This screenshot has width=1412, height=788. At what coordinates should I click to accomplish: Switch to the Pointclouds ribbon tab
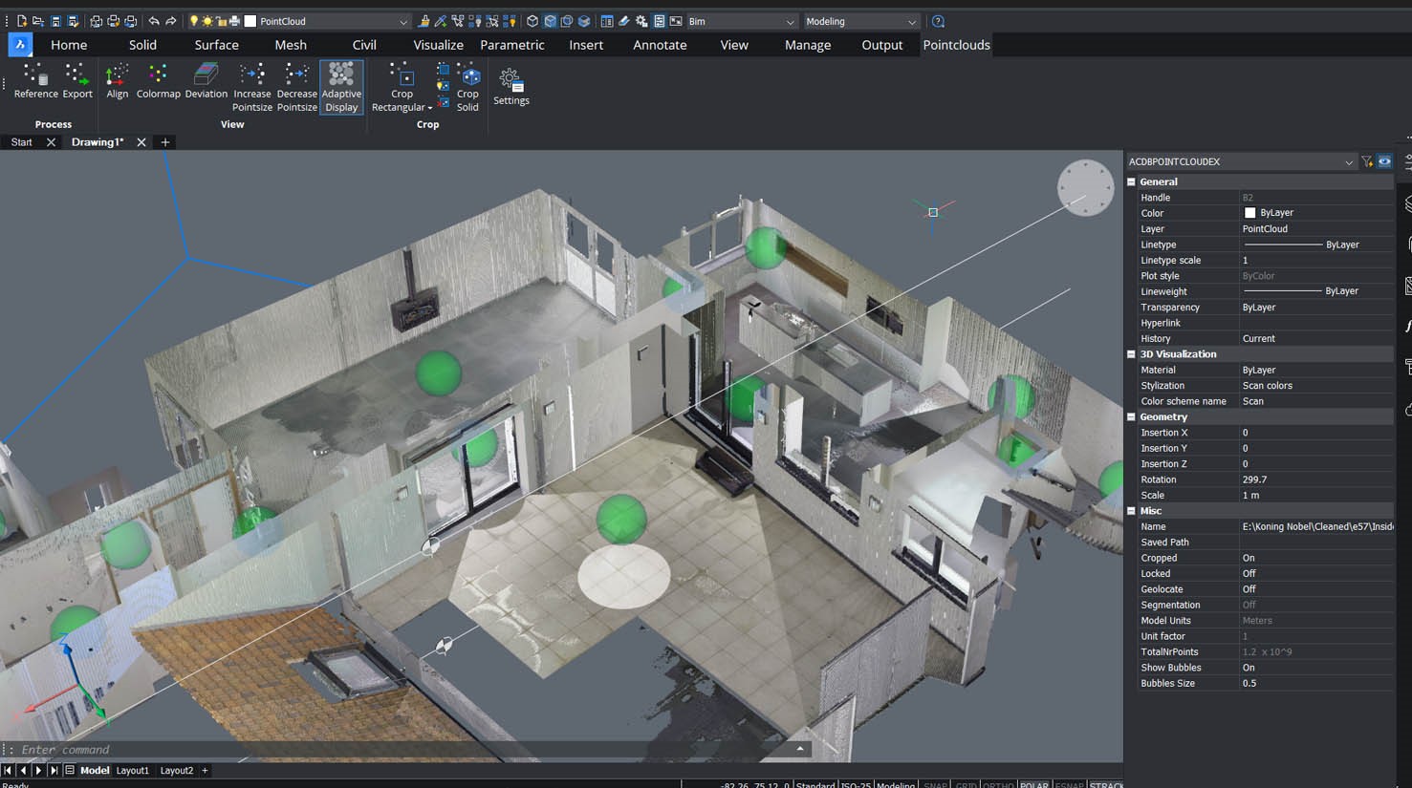pyautogui.click(x=956, y=44)
